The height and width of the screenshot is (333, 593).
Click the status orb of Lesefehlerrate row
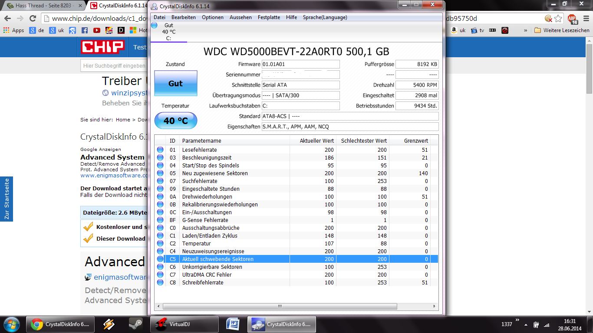(160, 150)
